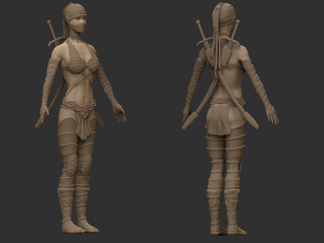Screen dimensions: 324x243
Task: Select the back-facing character model render
Action: pyautogui.click(x=230, y=119)
